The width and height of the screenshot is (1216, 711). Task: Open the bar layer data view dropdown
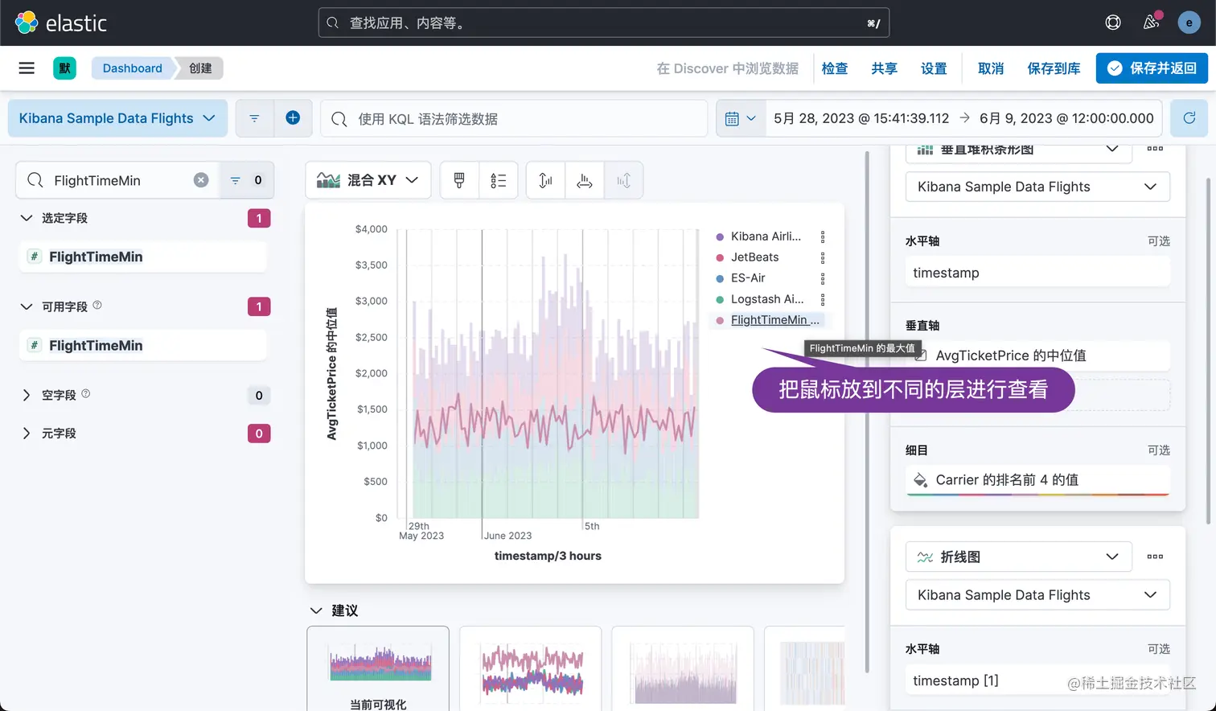pyautogui.click(x=1037, y=187)
